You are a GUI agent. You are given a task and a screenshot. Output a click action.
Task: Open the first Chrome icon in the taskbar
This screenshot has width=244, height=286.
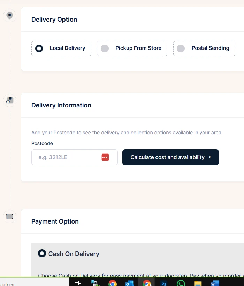pyautogui.click(x=113, y=283)
